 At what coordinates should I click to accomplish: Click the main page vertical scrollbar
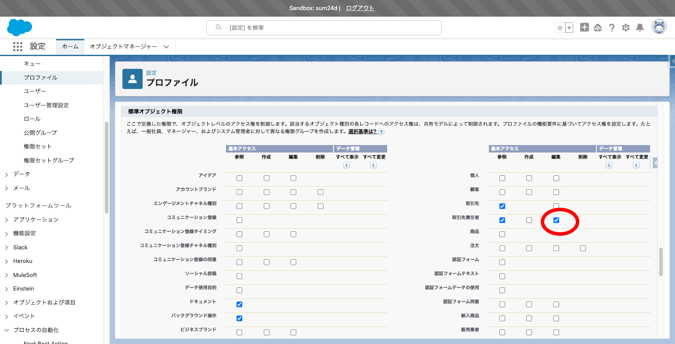(661, 262)
